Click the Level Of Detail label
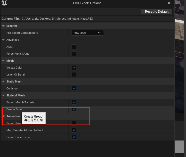 pyautogui.click(x=16, y=75)
